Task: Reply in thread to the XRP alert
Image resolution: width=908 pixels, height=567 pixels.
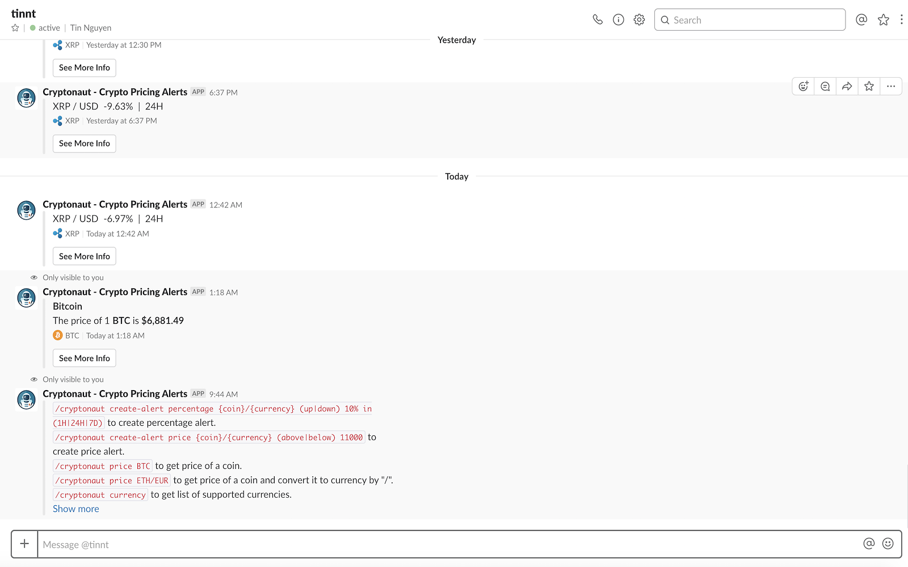Action: pos(825,86)
